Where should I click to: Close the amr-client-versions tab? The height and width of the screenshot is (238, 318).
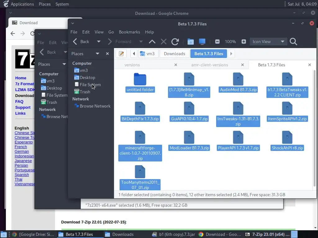pyautogui.click(x=242, y=65)
